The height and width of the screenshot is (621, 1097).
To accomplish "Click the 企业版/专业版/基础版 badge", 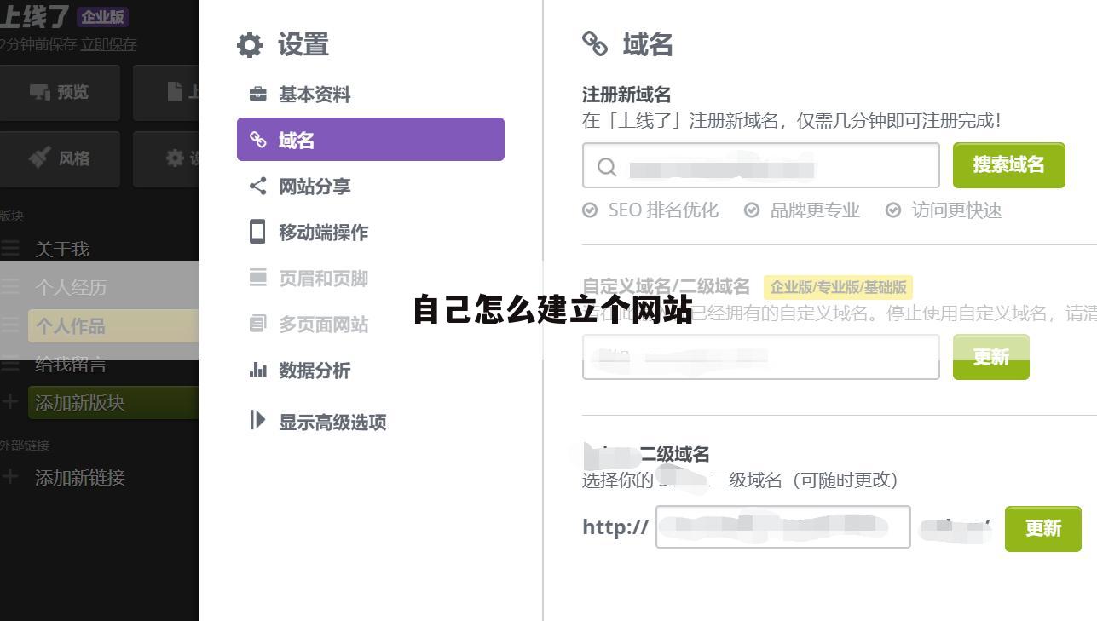I will (838, 287).
